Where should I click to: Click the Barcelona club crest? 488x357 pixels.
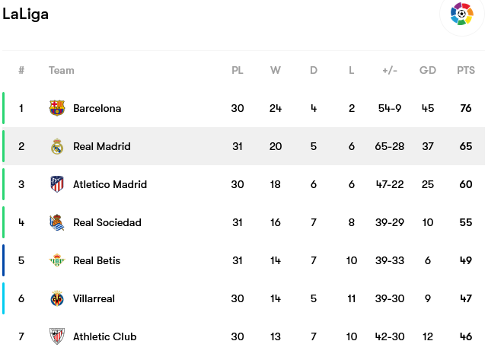57,108
